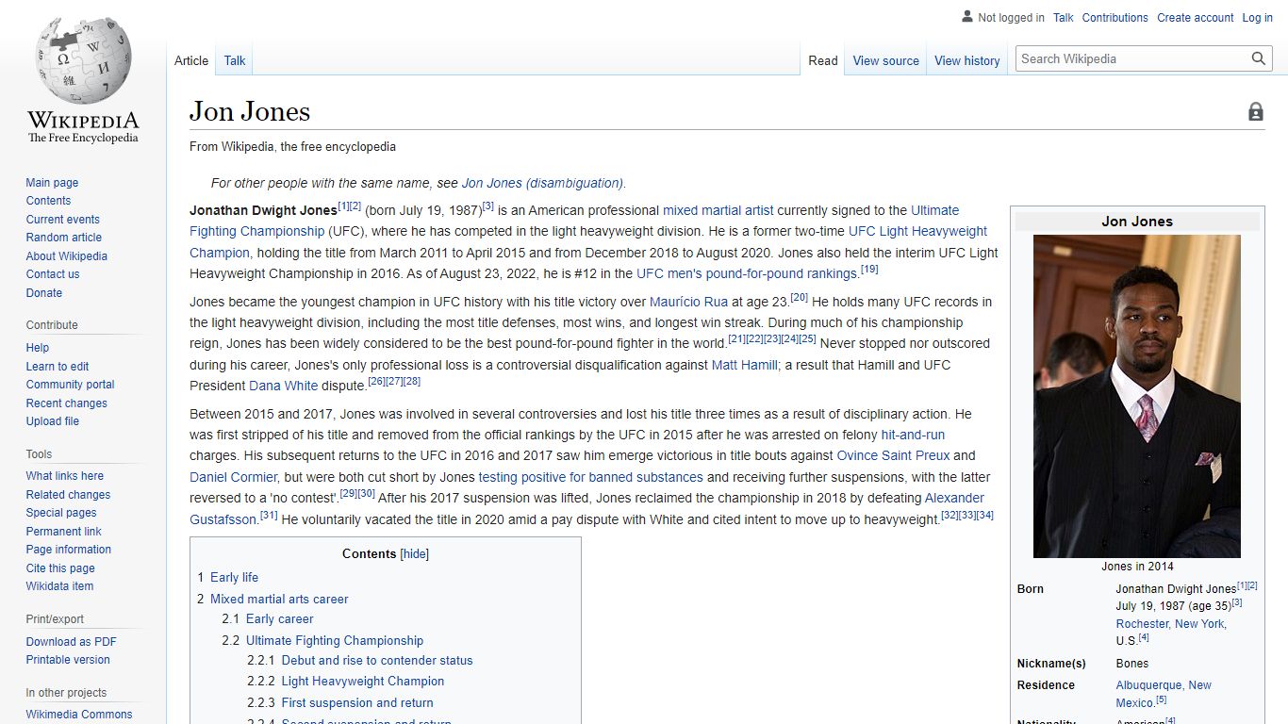Jump to Ultimate Fighting Championship section

pyautogui.click(x=335, y=640)
